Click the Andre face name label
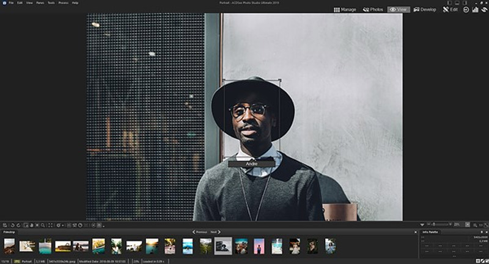Viewport: 489px width, 264px height. (x=251, y=163)
